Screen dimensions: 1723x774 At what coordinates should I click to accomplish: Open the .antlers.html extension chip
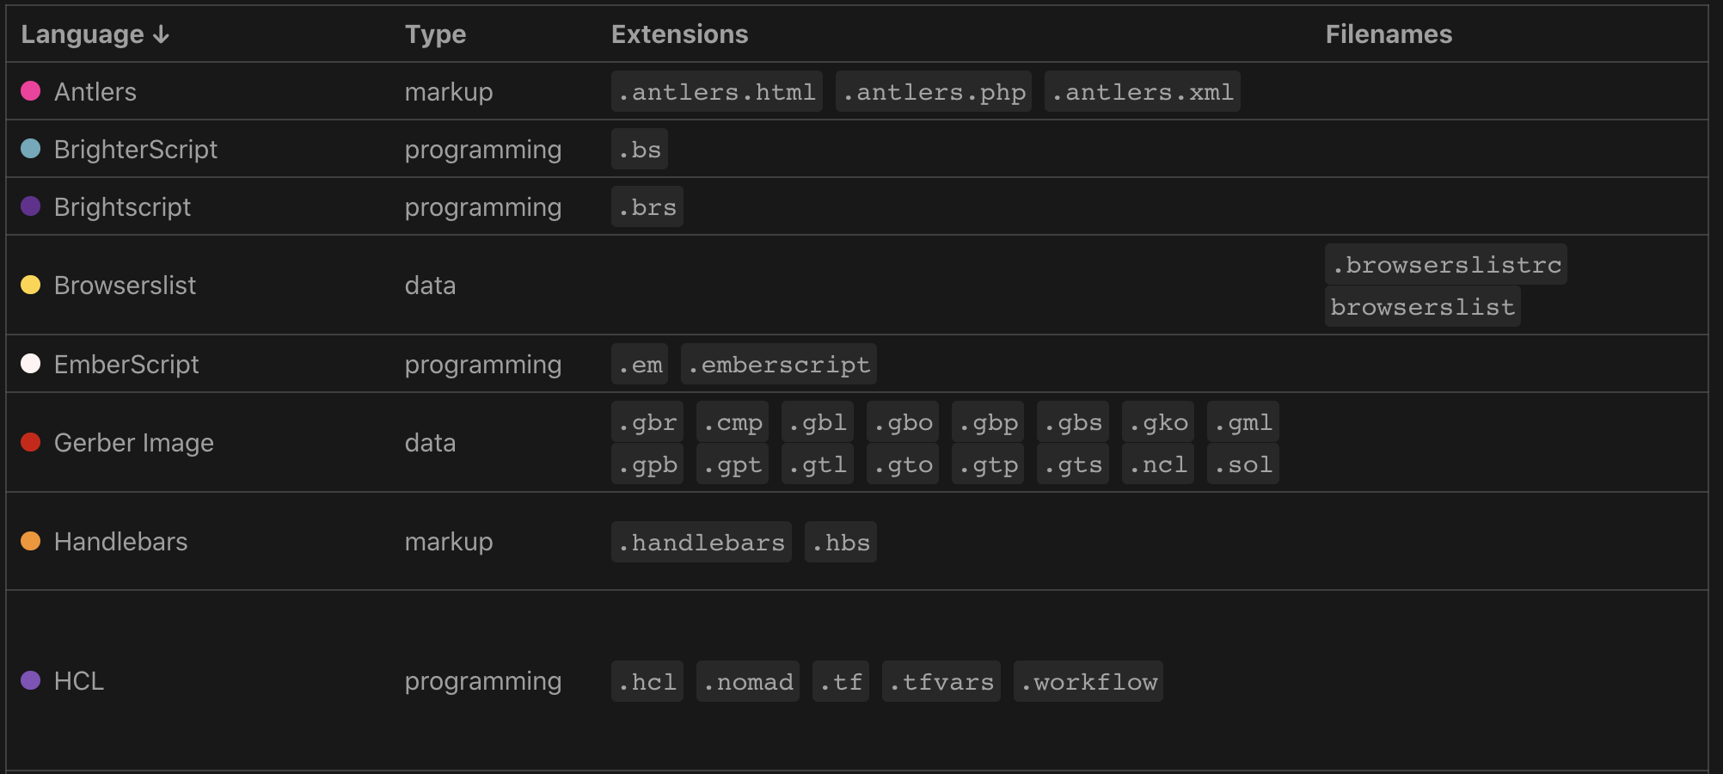pyautogui.click(x=716, y=91)
